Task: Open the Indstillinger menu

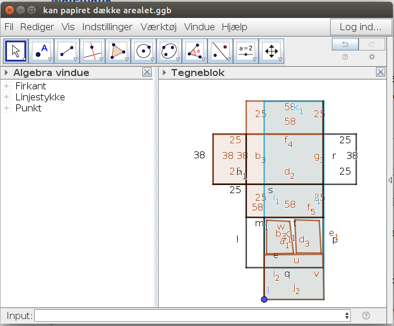Action: [x=108, y=27]
